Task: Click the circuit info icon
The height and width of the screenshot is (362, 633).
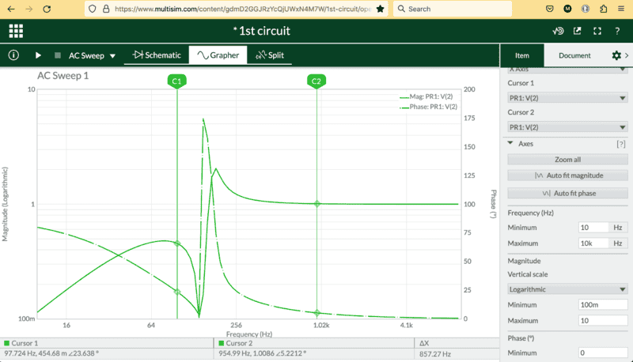Action: click(13, 55)
